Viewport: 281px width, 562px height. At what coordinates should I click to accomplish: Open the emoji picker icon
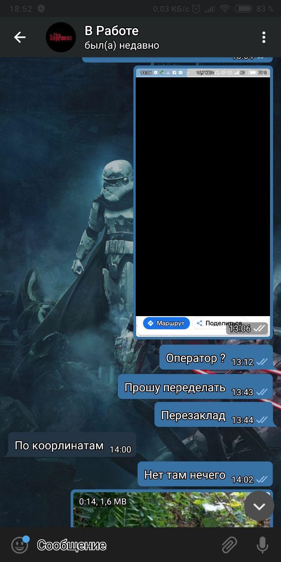20,545
